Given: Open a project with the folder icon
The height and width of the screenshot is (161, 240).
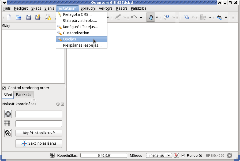Looking at the screenshot, I should click(19, 17).
